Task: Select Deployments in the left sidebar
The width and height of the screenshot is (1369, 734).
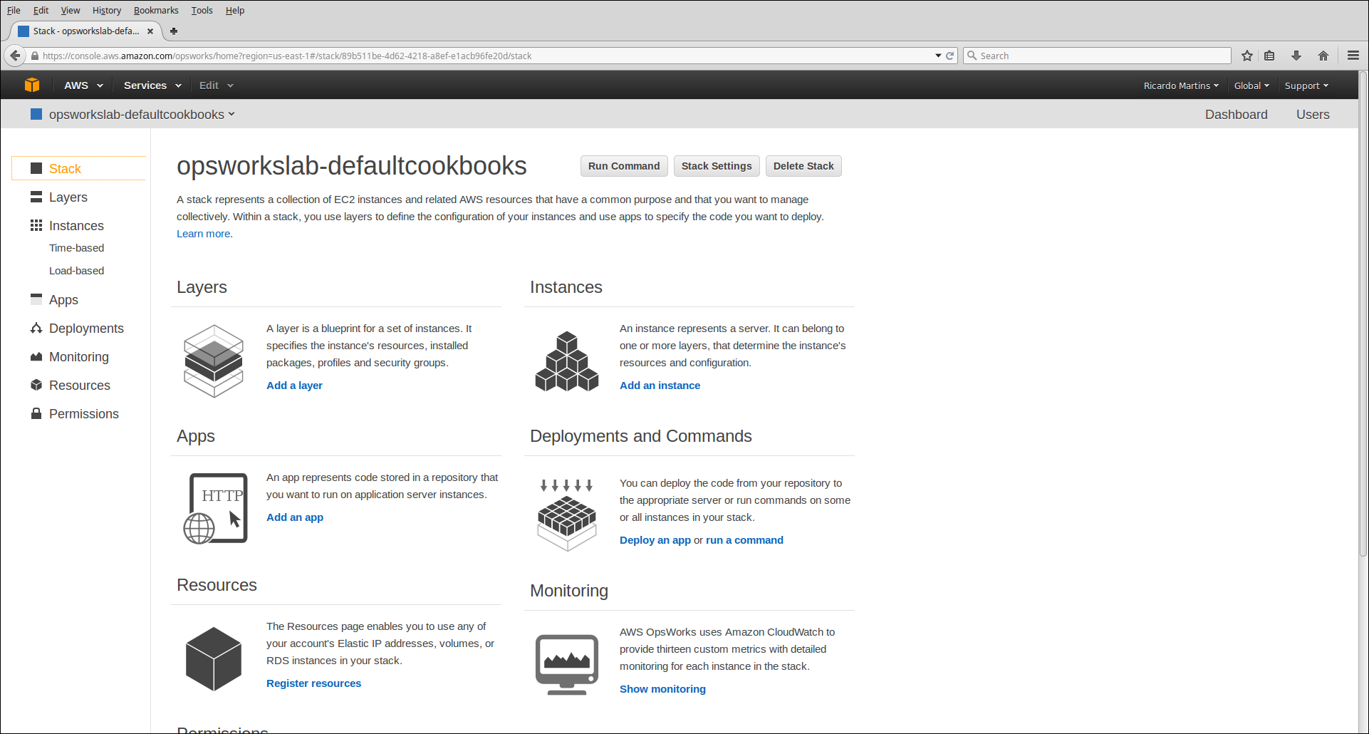Action: (x=86, y=329)
